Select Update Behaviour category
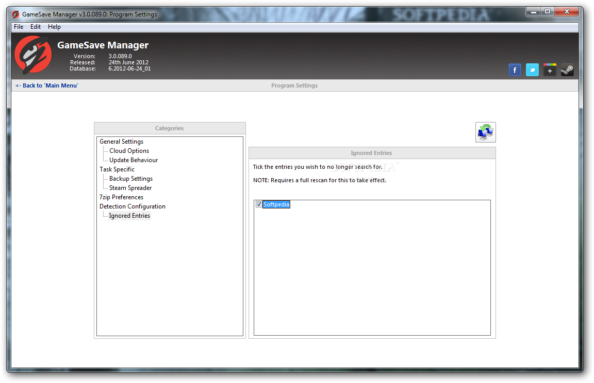This screenshot has height=383, width=594. [x=134, y=160]
